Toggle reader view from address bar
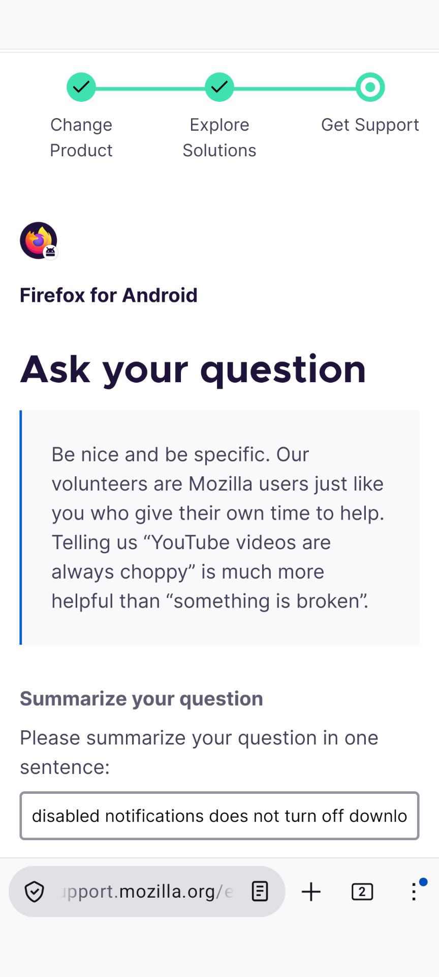This screenshot has width=439, height=977. [260, 892]
